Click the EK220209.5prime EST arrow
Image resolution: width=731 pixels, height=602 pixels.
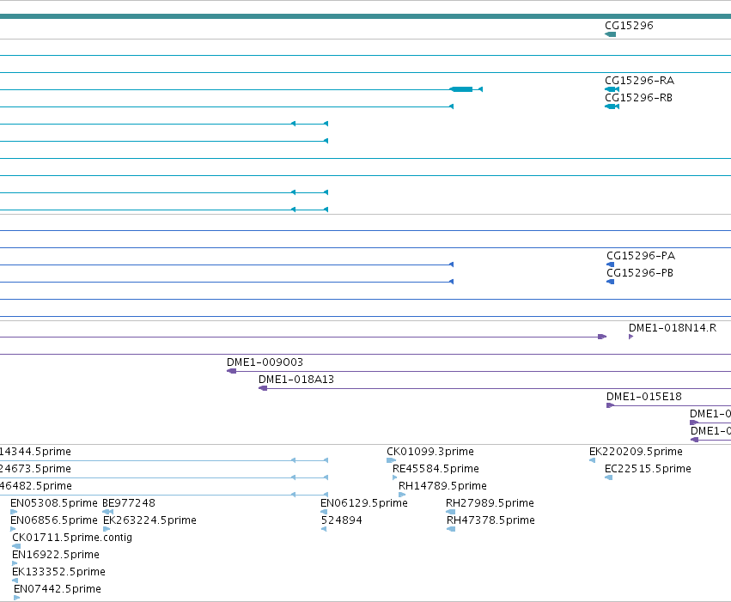tap(592, 461)
